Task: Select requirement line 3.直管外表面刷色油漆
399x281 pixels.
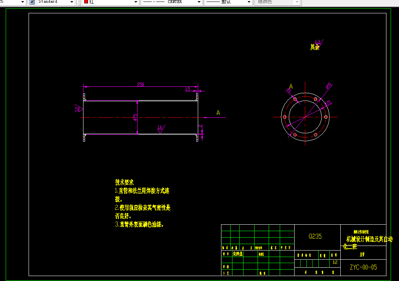Action: [x=139, y=224]
